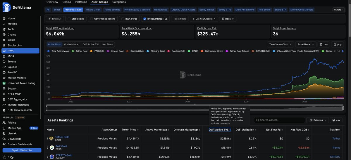Open Yields percent icon
Image resolution: width=351 pixels, height=160 pixels.
(x=4, y=40)
